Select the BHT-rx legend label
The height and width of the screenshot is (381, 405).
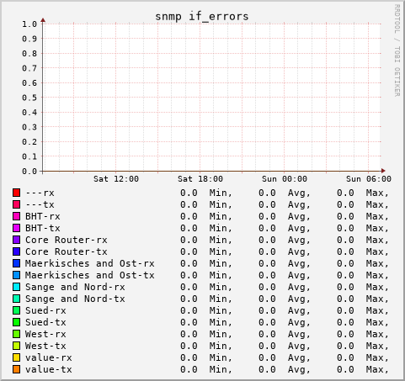coord(43,216)
